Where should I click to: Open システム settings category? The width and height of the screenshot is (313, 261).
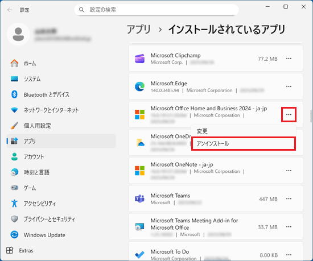tap(61, 79)
